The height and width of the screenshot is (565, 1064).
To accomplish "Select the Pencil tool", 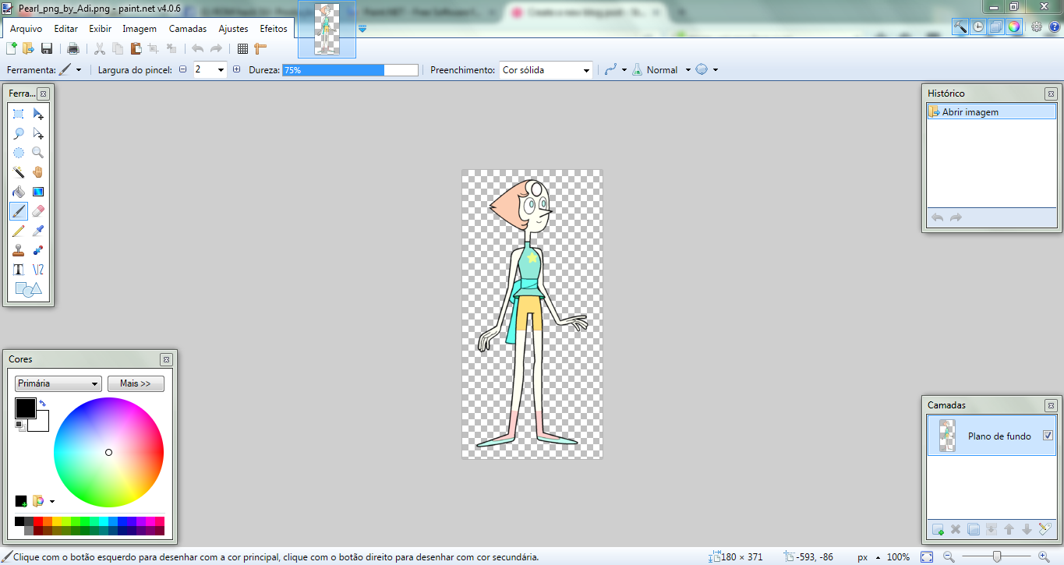I will (19, 231).
